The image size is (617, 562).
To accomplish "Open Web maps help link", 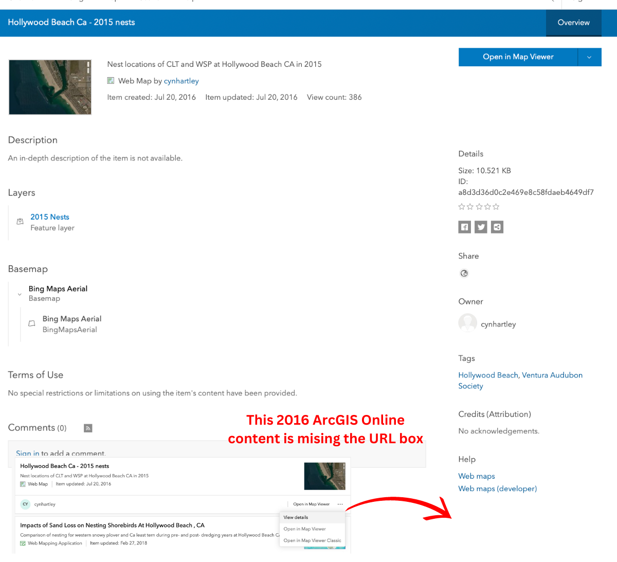I will 477,476.
